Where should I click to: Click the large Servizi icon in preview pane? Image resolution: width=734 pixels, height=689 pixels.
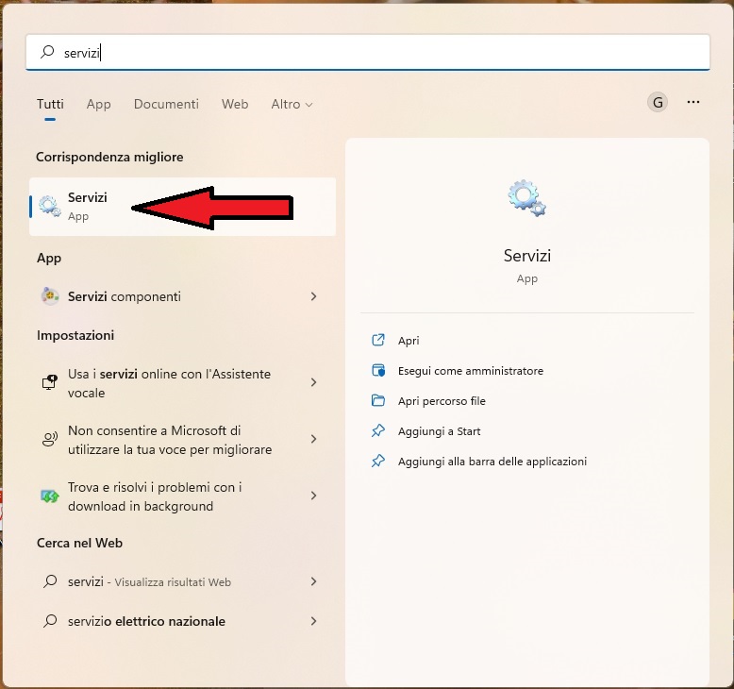click(x=527, y=198)
